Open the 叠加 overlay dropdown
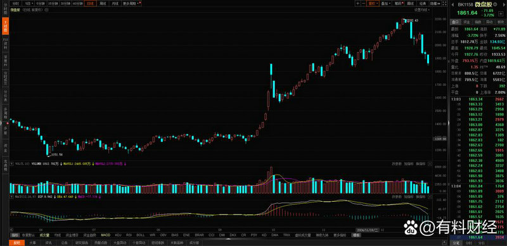The width and height of the screenshot is (507, 246). (386, 4)
